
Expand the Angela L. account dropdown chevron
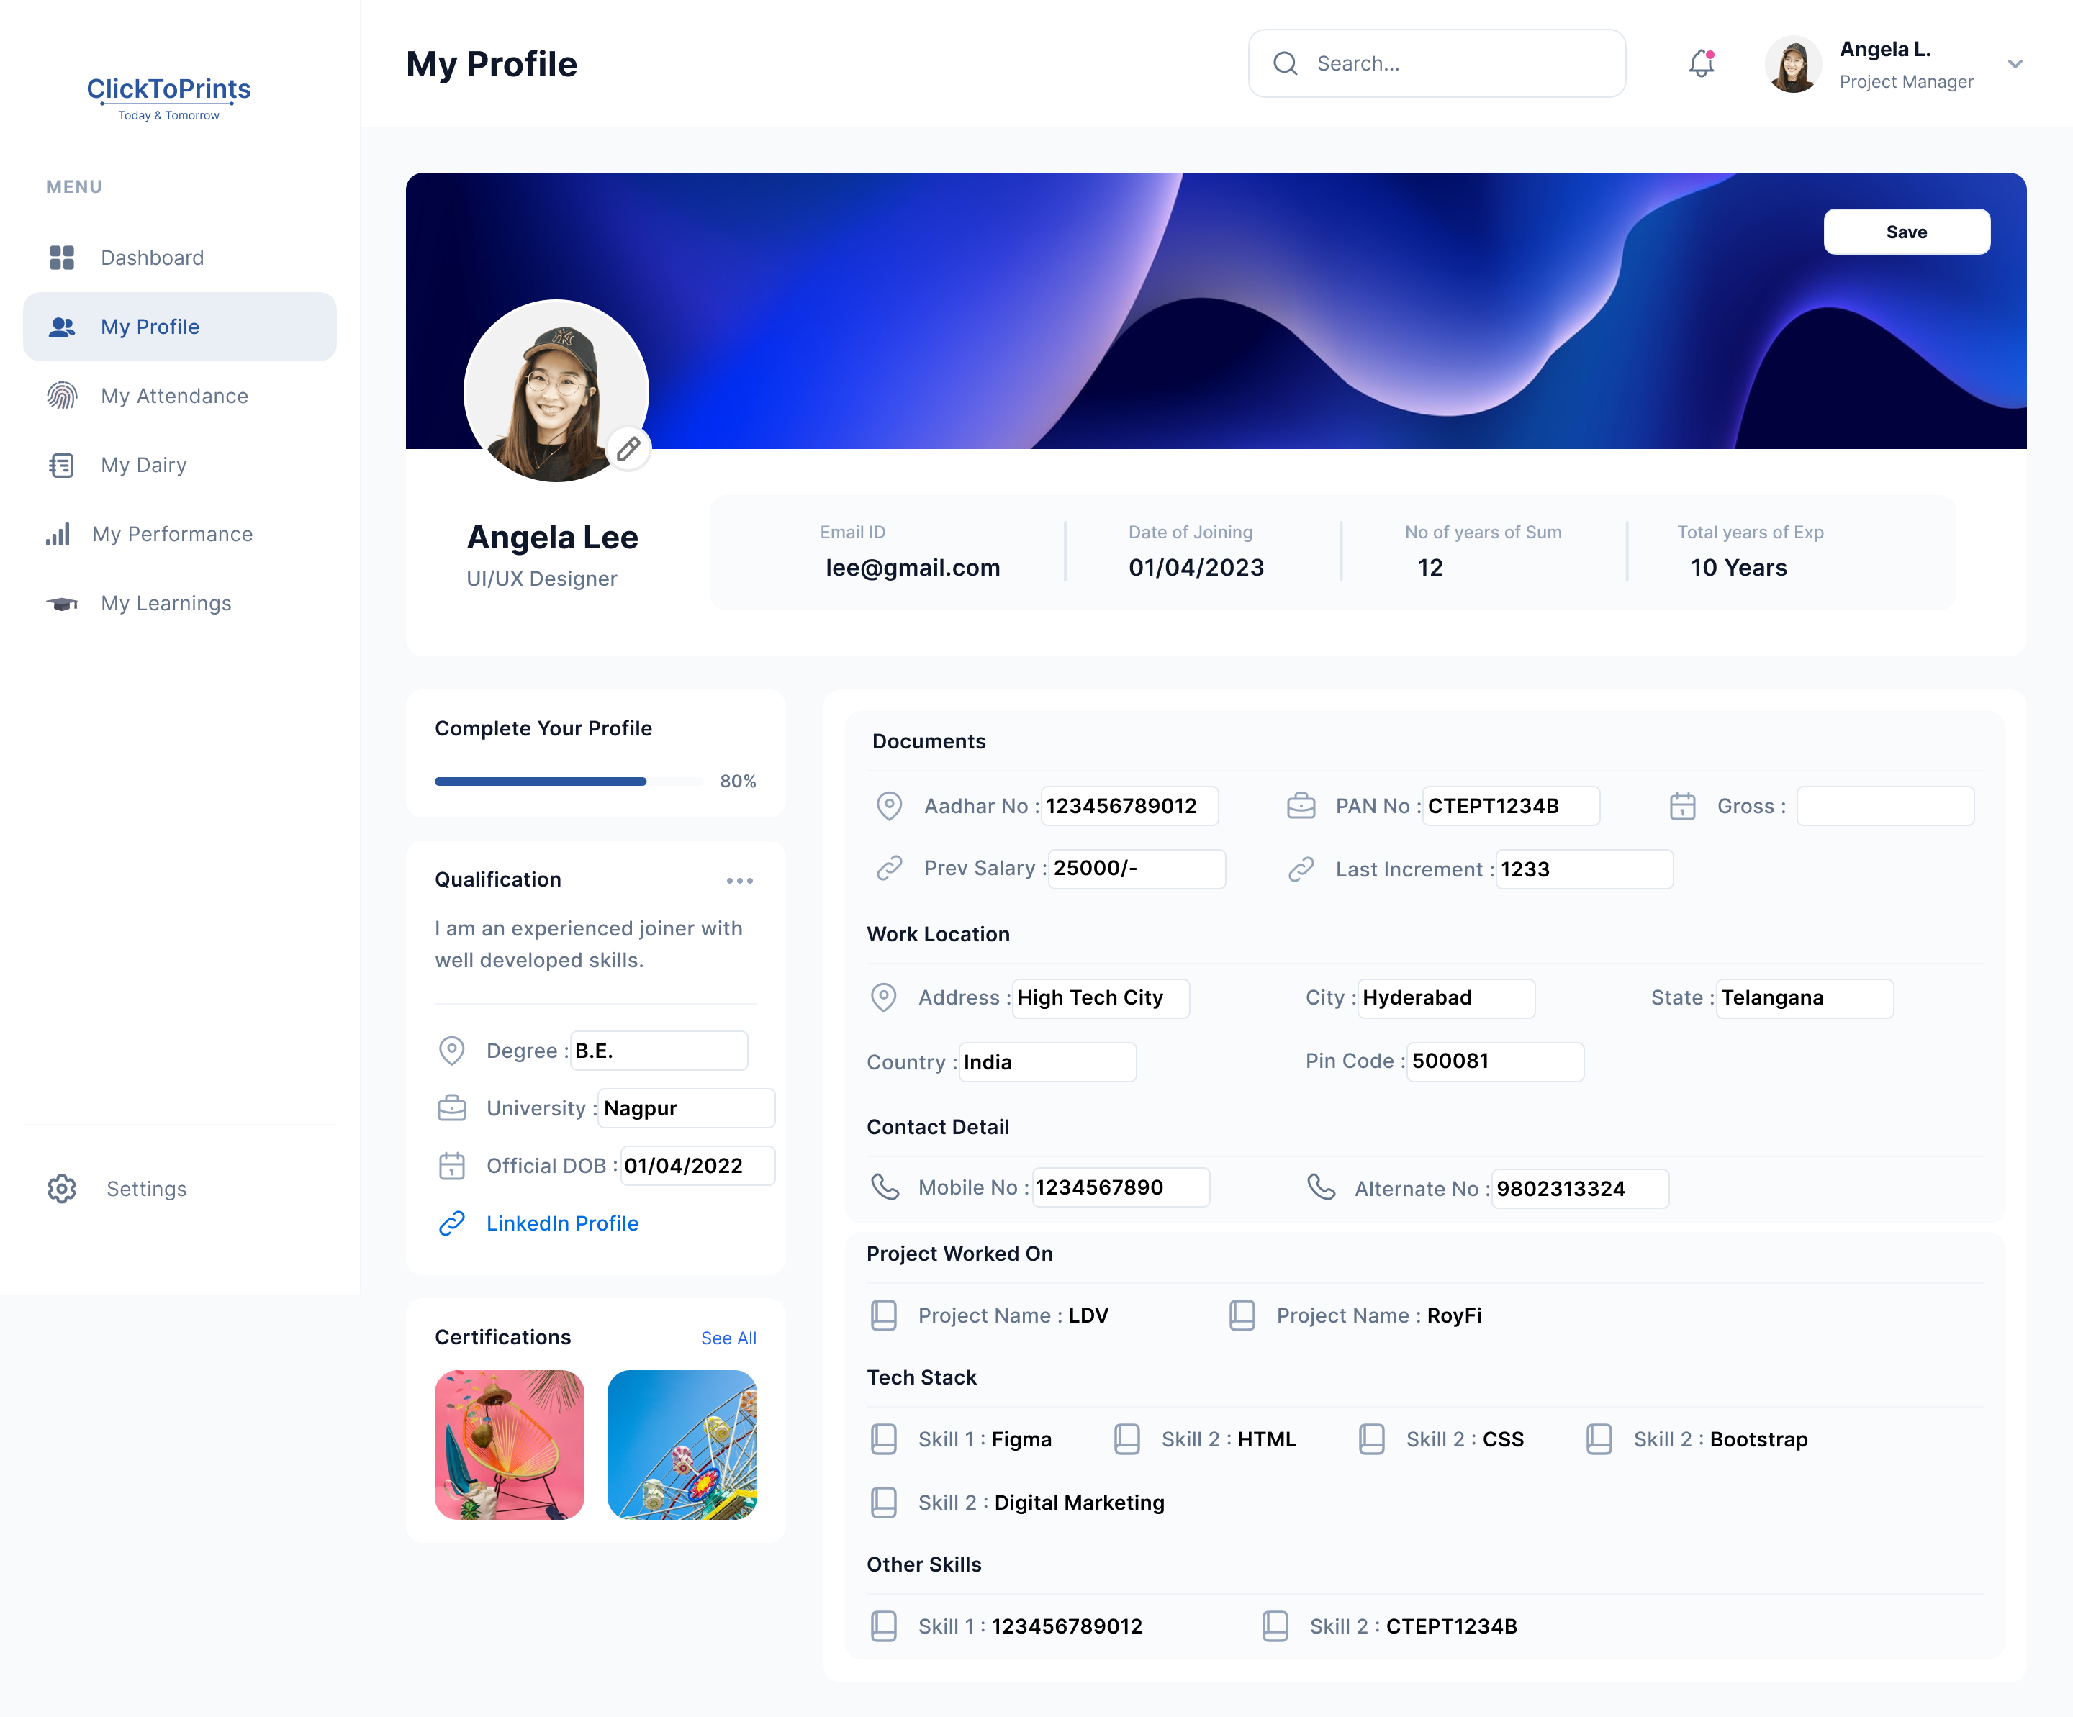pyautogui.click(x=2015, y=63)
